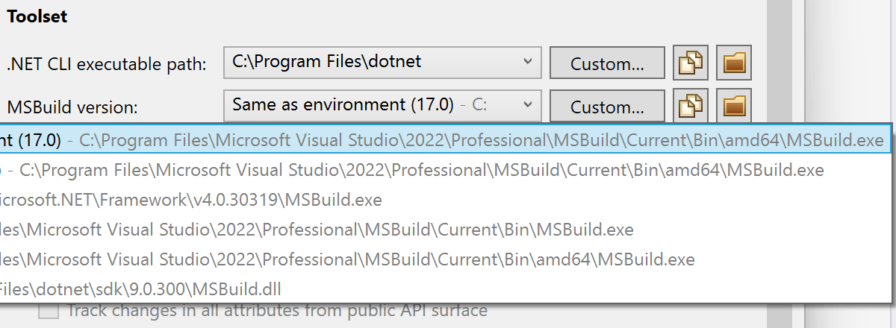Pick the Current\Bin\MSBuild.exe option without amd64
896x328 pixels.
(x=314, y=230)
